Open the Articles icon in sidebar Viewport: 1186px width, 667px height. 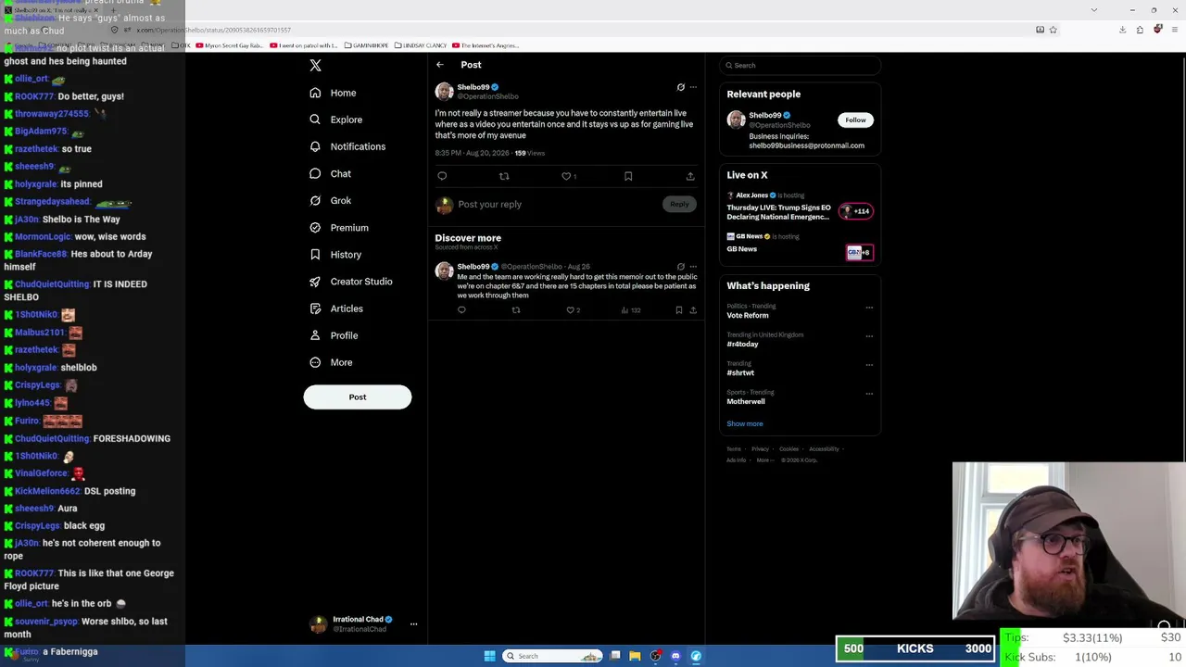[315, 308]
